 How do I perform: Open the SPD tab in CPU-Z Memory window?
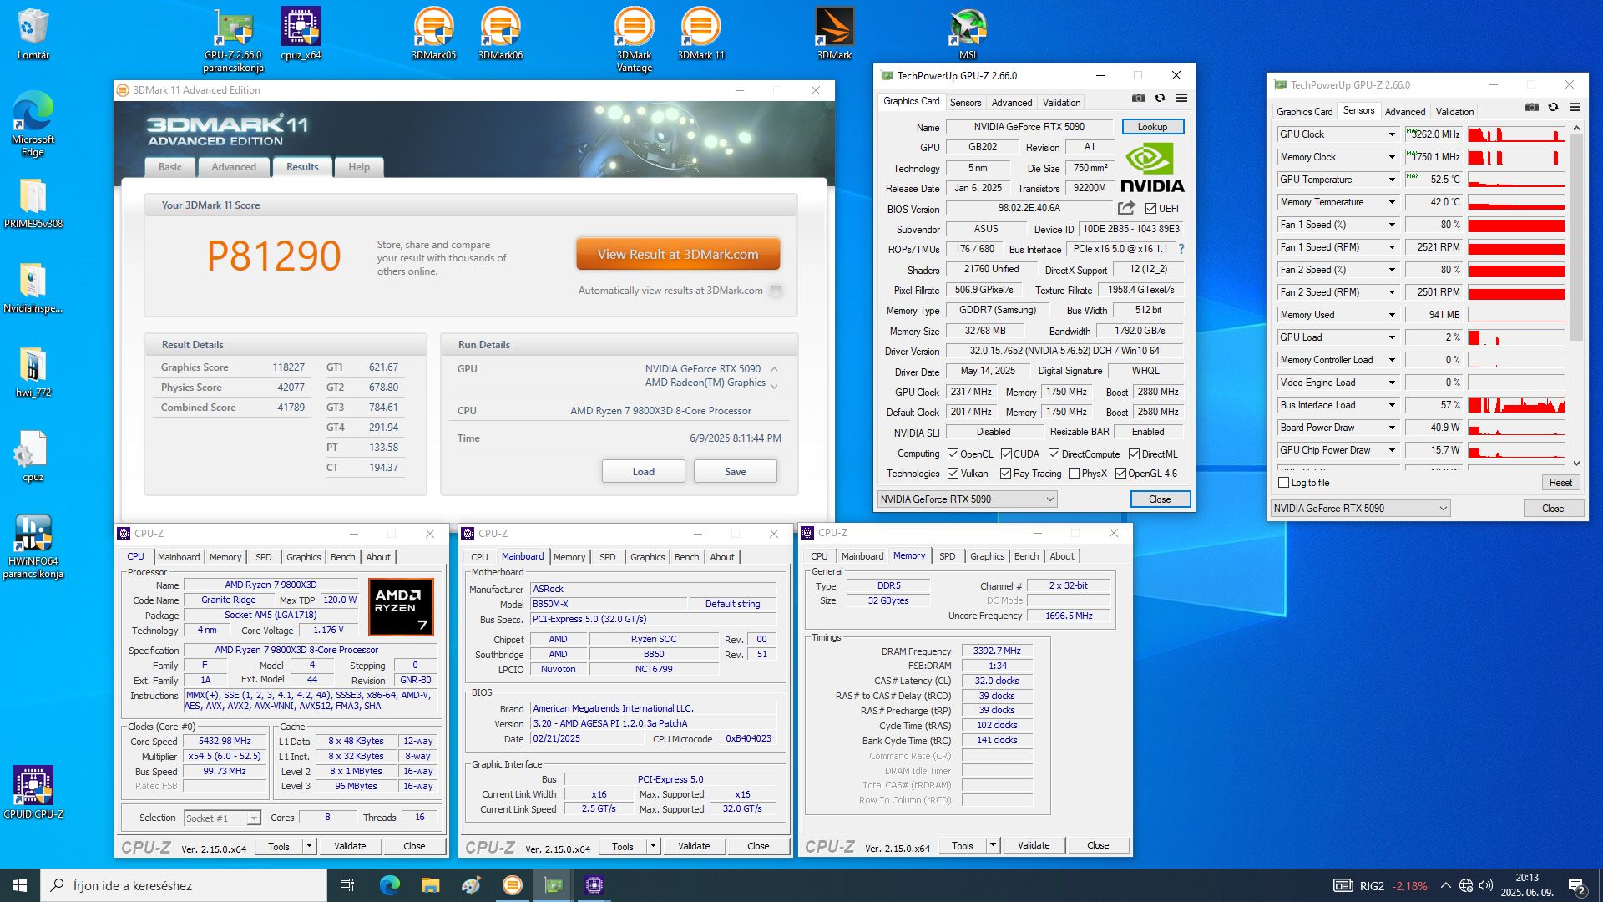coord(947,556)
